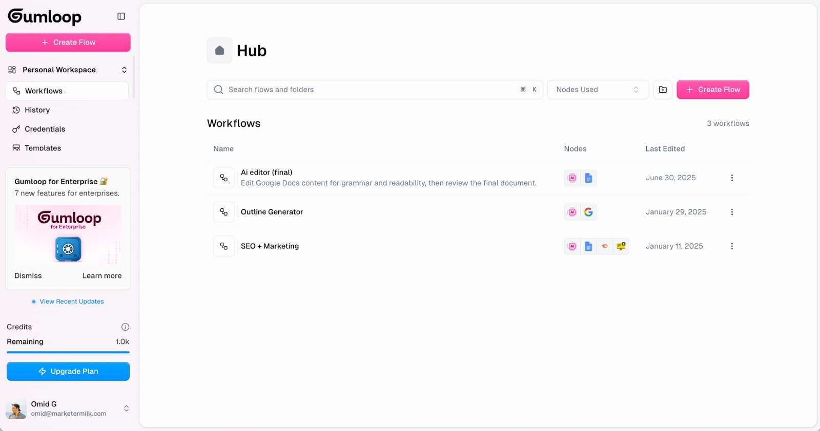Open the Outline Generator workflow
This screenshot has height=431, width=820.
[272, 212]
